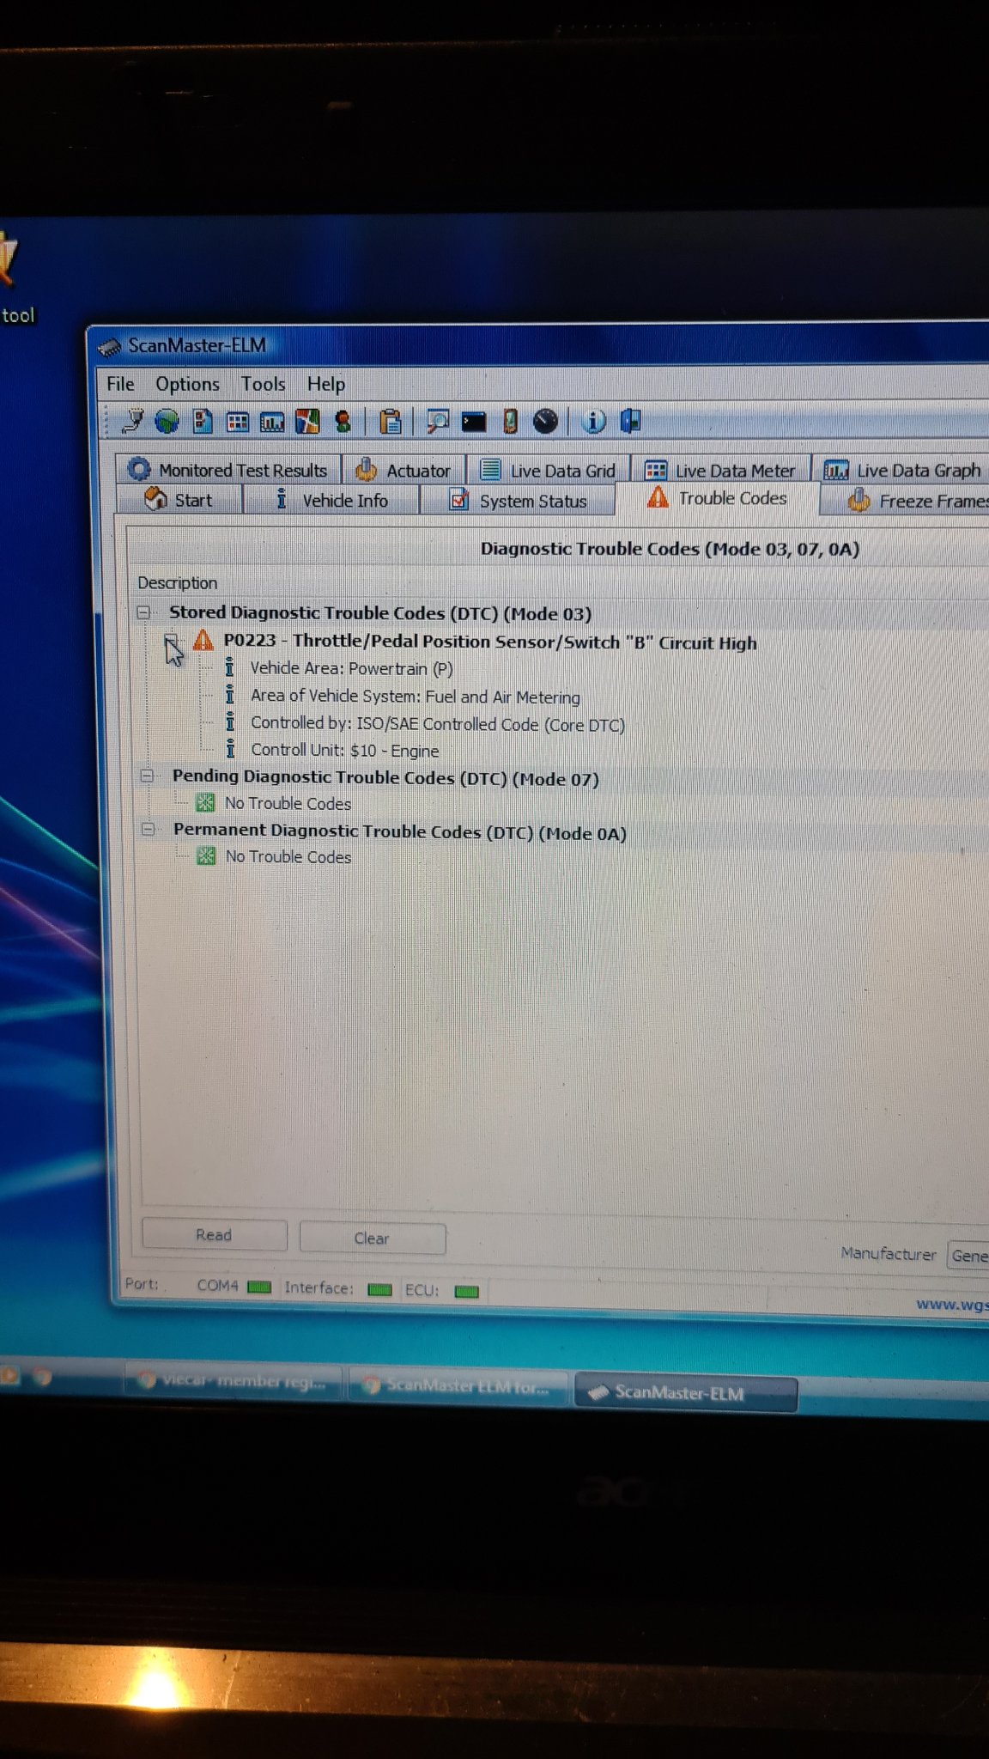Click the connect cable toolbar icon
989x1759 pixels.
pyautogui.click(x=131, y=421)
